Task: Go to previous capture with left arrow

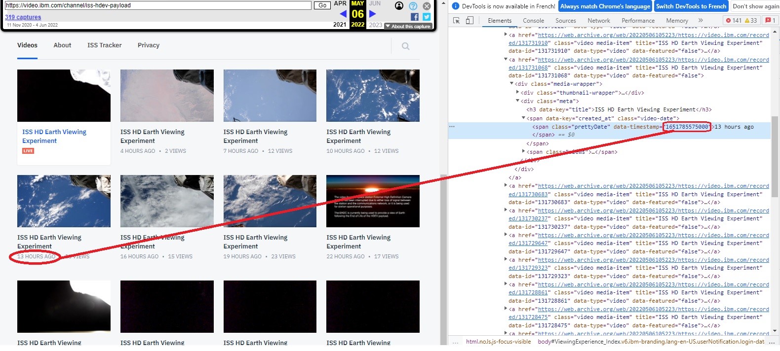Action: (x=343, y=14)
